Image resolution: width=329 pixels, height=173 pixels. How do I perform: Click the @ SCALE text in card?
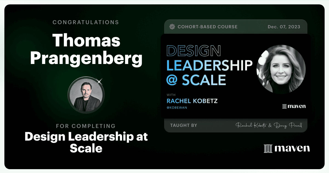click(196, 79)
